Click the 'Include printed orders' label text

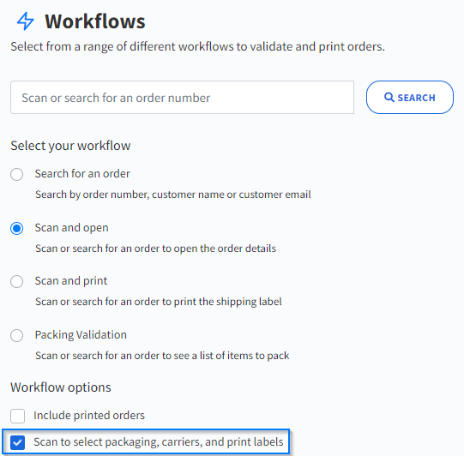(89, 416)
